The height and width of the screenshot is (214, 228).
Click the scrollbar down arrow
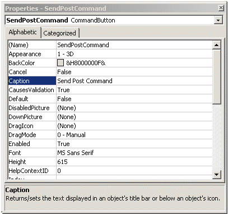click(216, 175)
